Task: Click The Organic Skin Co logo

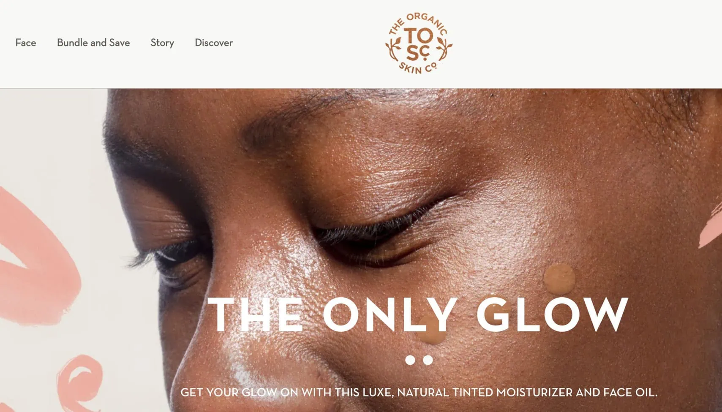Action: click(419, 43)
